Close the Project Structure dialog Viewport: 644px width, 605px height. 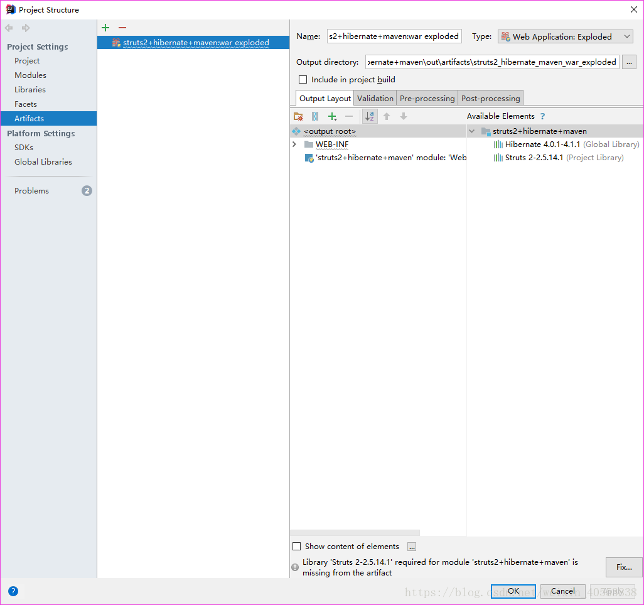point(634,9)
